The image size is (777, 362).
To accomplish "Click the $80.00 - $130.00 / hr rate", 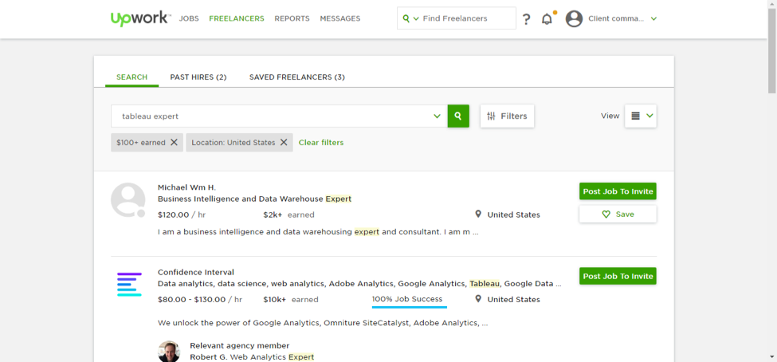I will 200,300.
